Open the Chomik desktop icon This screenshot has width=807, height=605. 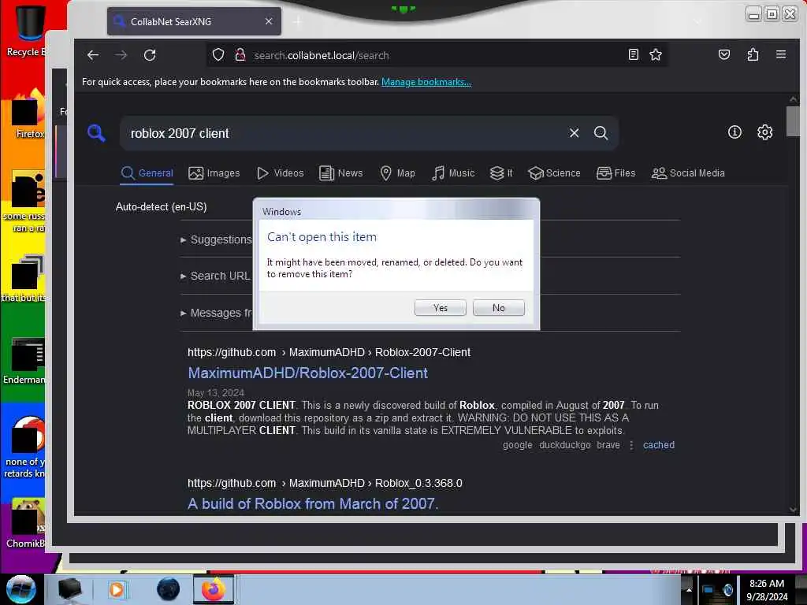click(26, 524)
